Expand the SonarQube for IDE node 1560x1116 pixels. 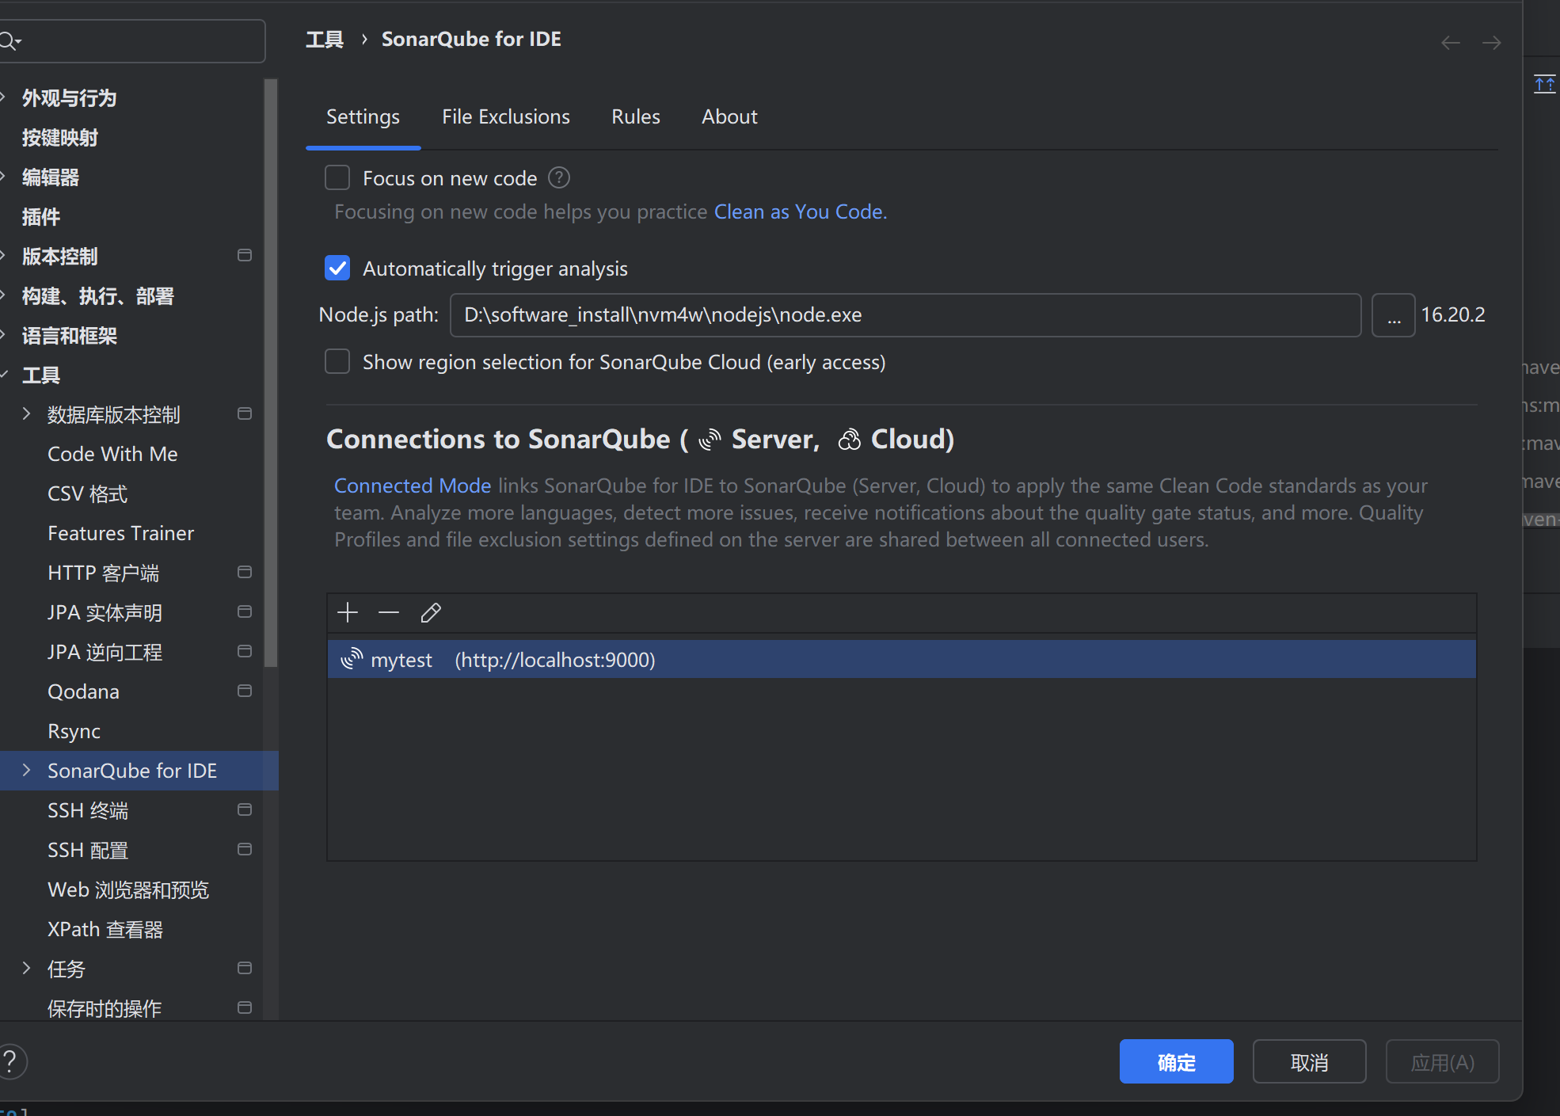pos(25,770)
